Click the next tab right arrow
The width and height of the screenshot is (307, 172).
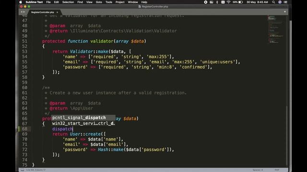click(24, 12)
